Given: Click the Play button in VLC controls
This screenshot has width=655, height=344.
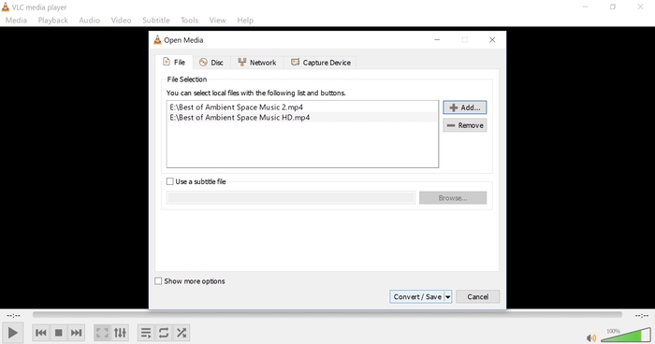Looking at the screenshot, I should coord(12,333).
